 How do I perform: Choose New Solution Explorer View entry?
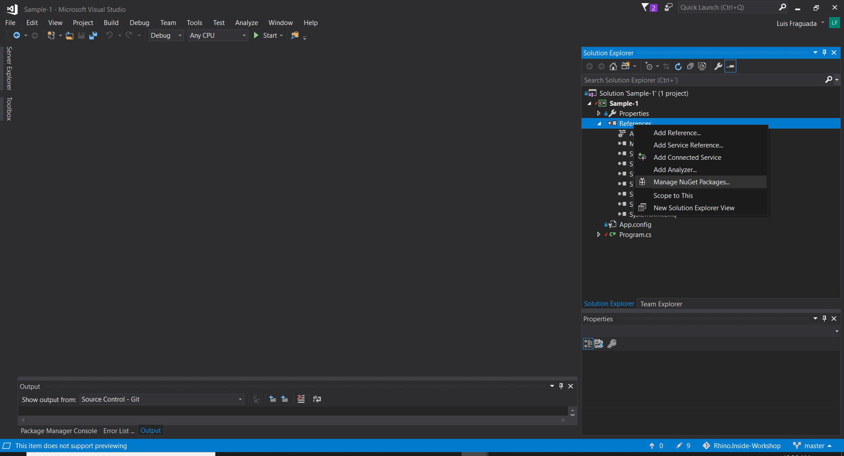[701, 208]
